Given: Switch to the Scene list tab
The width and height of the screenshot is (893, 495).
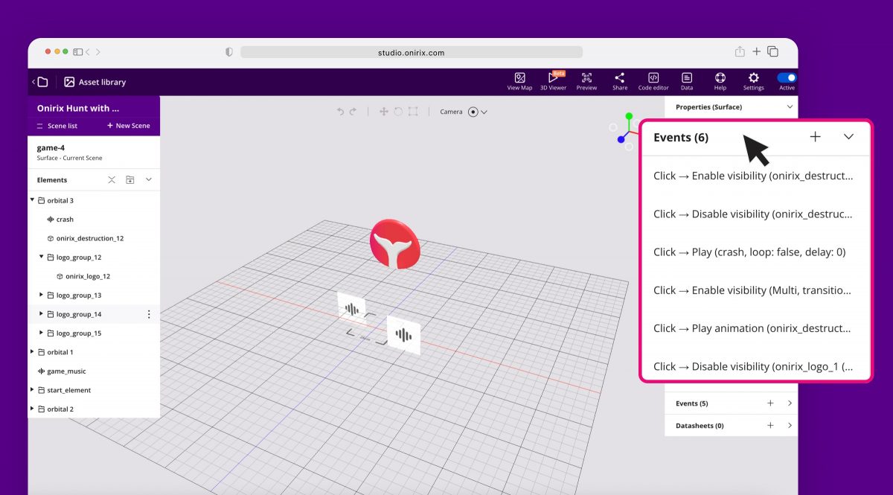Looking at the screenshot, I should point(58,126).
